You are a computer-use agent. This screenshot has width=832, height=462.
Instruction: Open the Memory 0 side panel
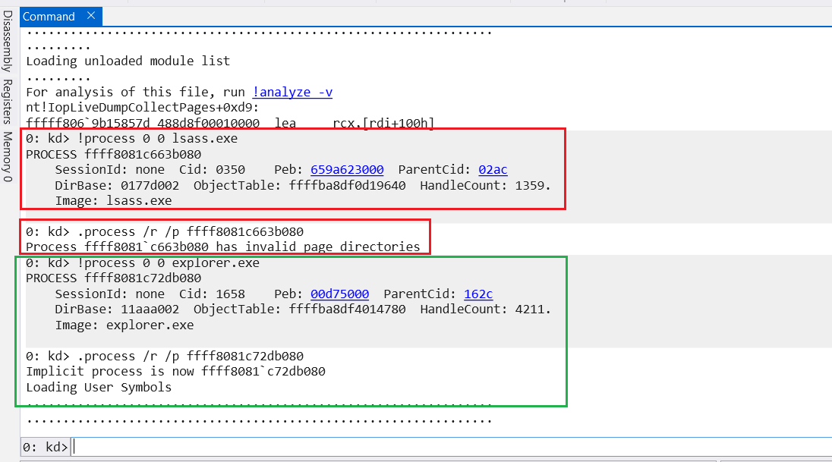coord(8,156)
